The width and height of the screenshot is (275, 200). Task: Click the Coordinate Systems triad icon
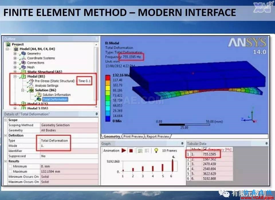click(x=23, y=58)
